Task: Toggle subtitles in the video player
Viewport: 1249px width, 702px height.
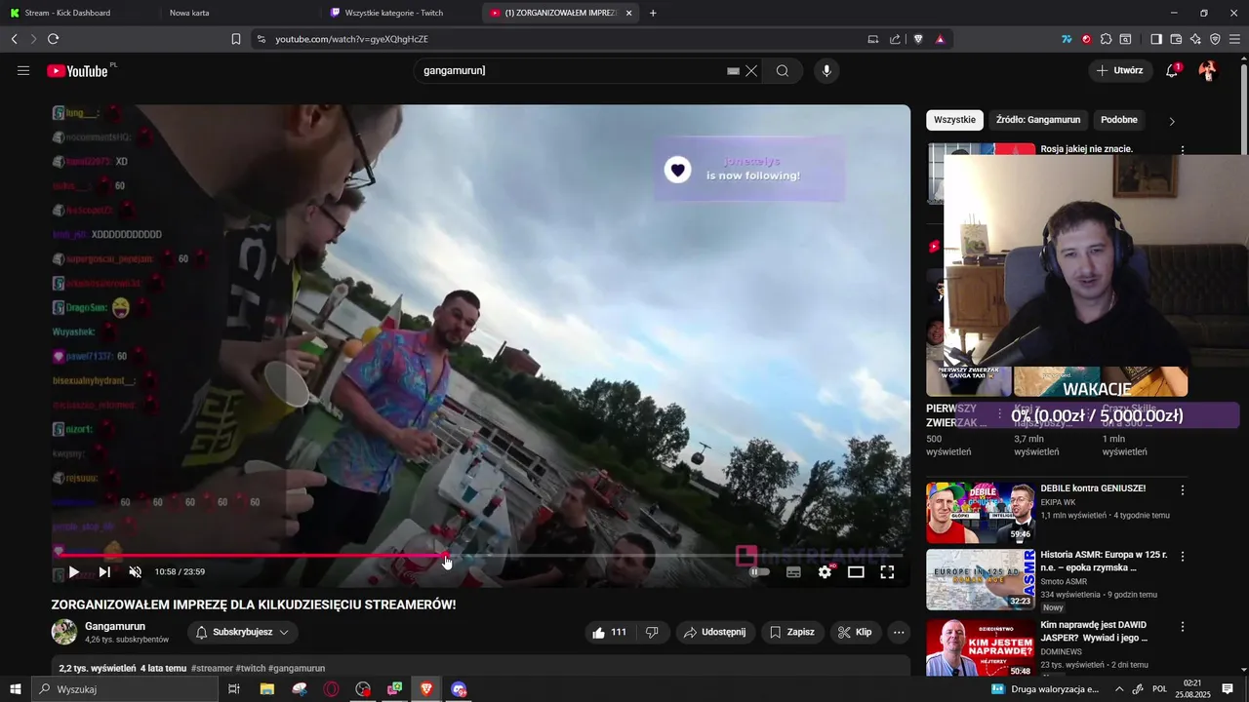Action: click(793, 572)
